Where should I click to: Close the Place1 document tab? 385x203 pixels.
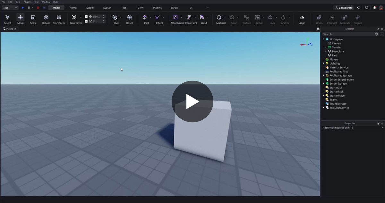15,29
